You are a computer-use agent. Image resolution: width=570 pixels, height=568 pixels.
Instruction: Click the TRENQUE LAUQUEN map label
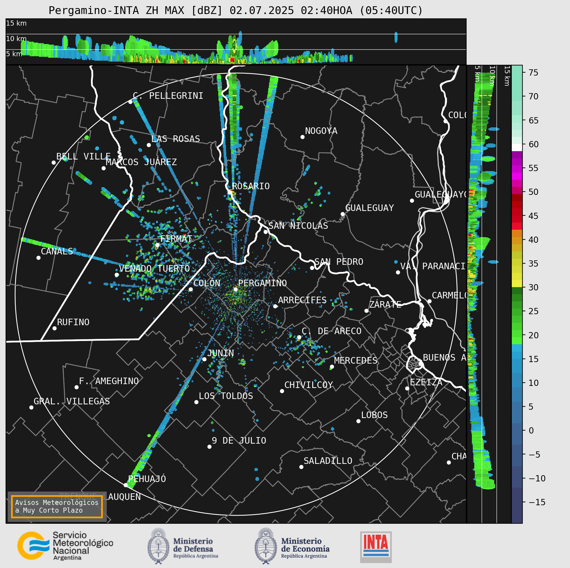click(x=100, y=497)
